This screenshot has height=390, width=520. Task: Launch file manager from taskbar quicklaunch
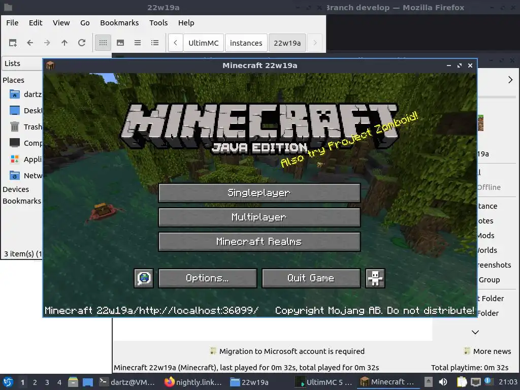tap(73, 382)
